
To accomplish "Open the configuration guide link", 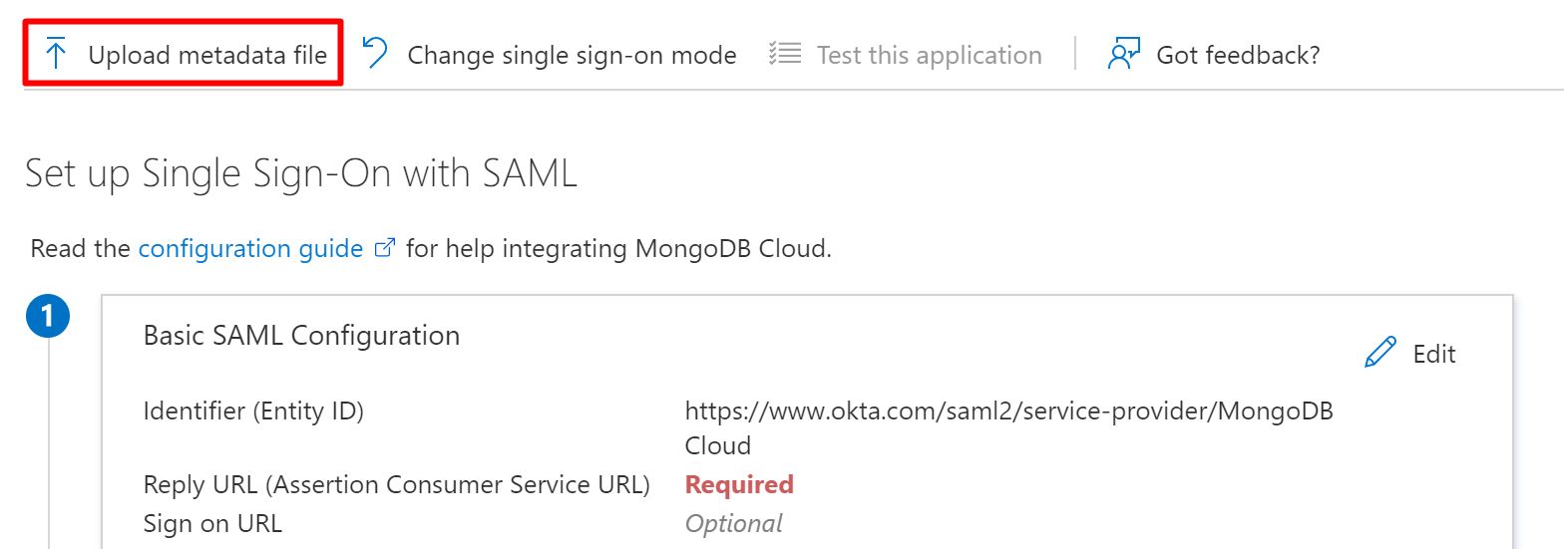I will pyautogui.click(x=250, y=248).
